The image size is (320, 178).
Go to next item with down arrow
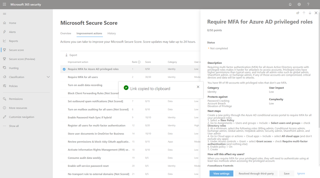click(310, 13)
